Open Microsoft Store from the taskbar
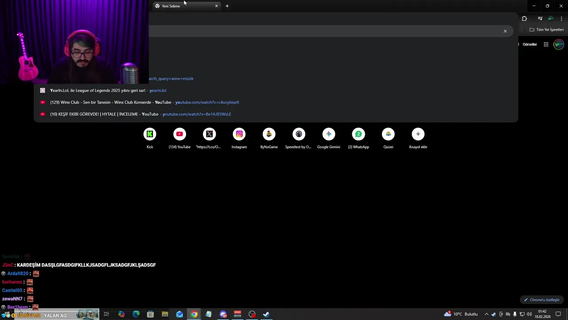This screenshot has height=320, width=568. click(150, 314)
